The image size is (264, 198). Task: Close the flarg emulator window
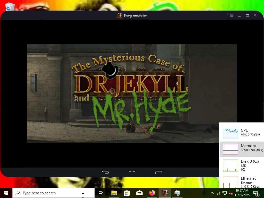click(x=255, y=15)
